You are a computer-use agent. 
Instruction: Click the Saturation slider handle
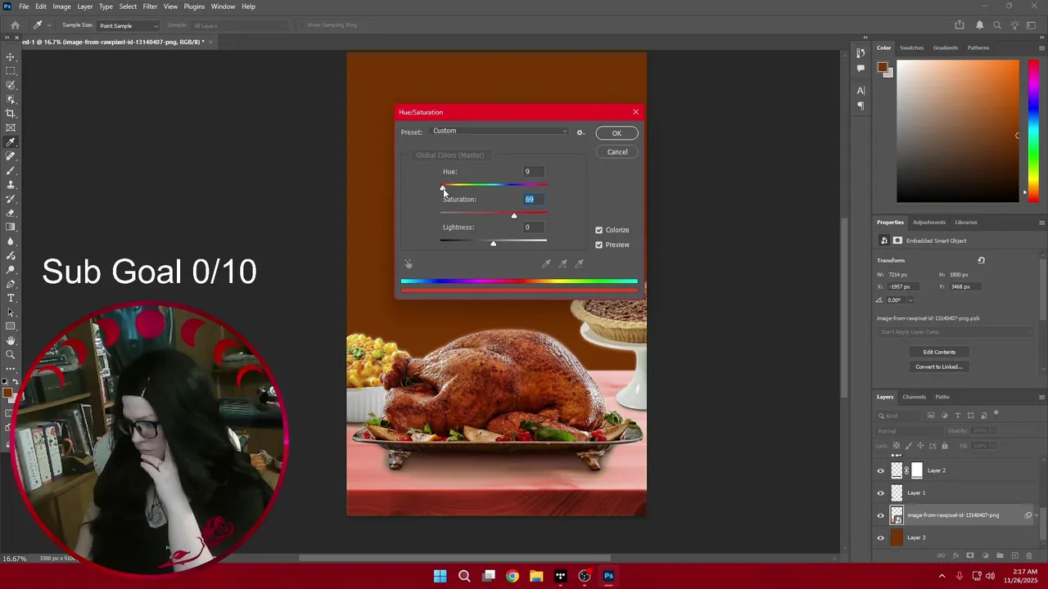514,216
